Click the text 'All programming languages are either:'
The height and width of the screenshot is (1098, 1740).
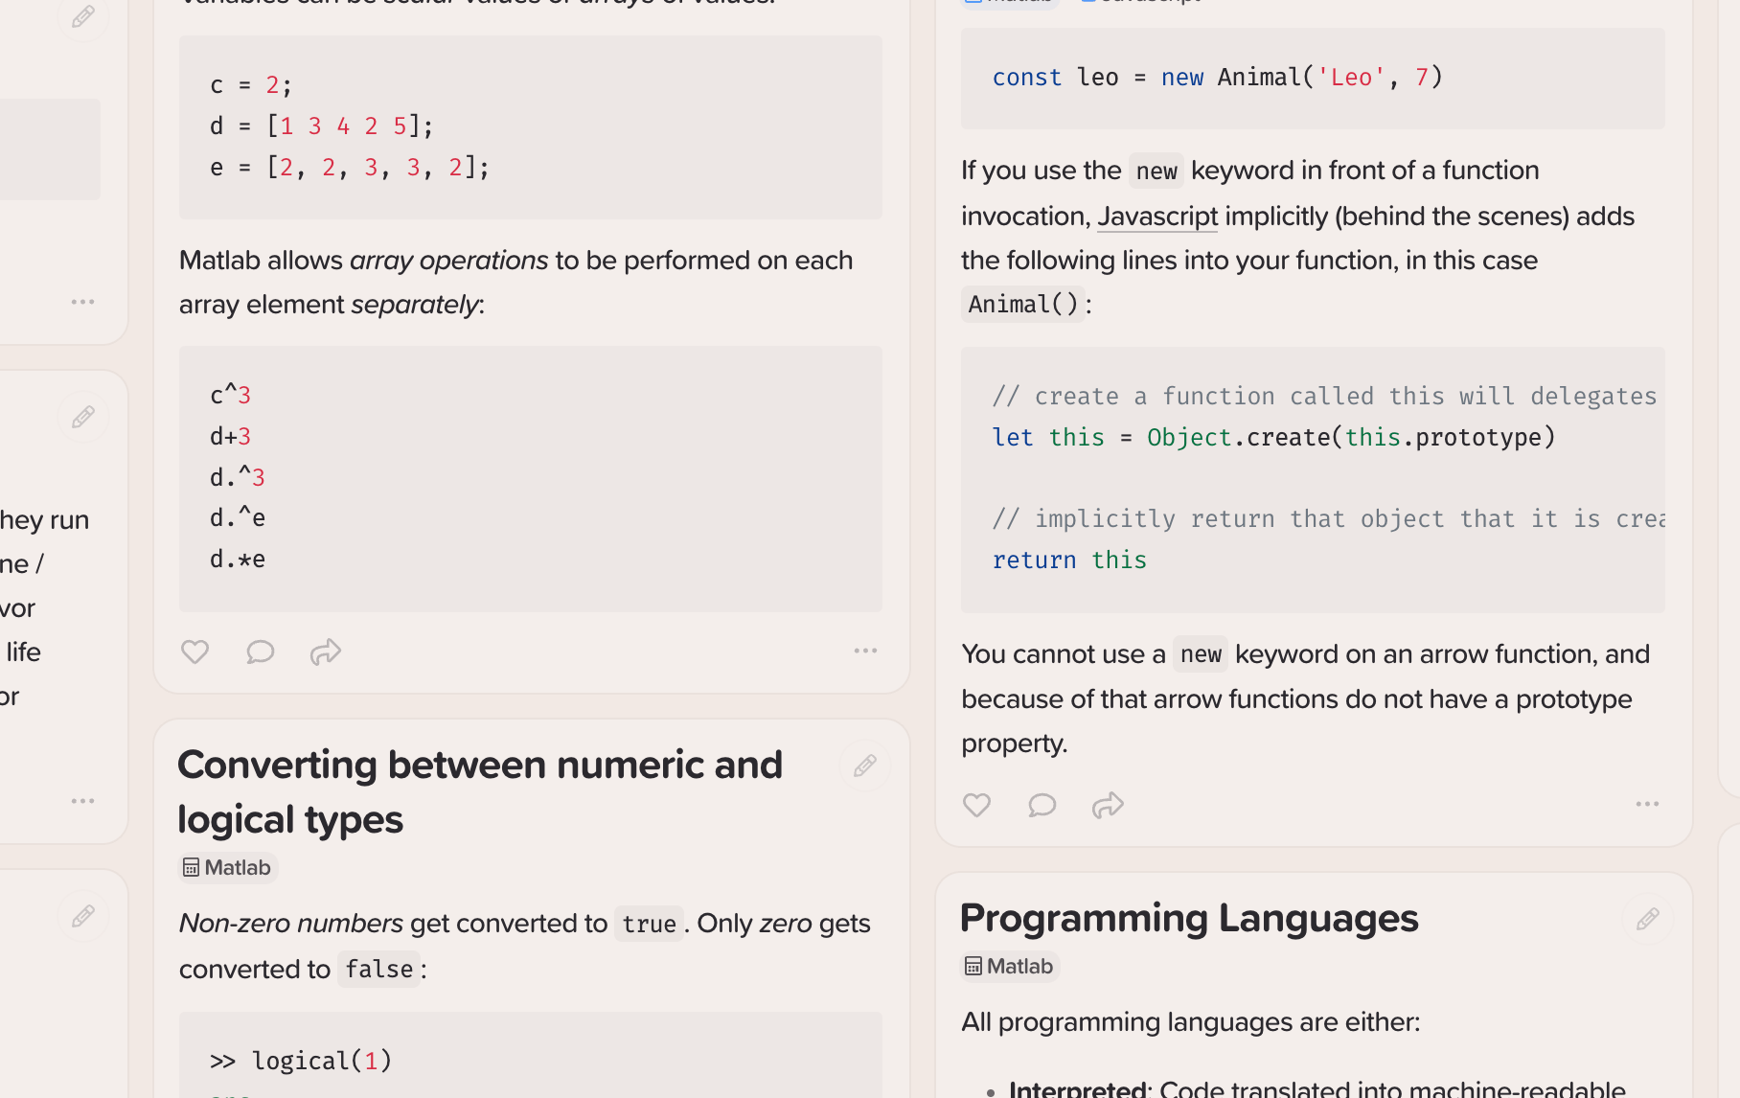tap(1191, 1022)
